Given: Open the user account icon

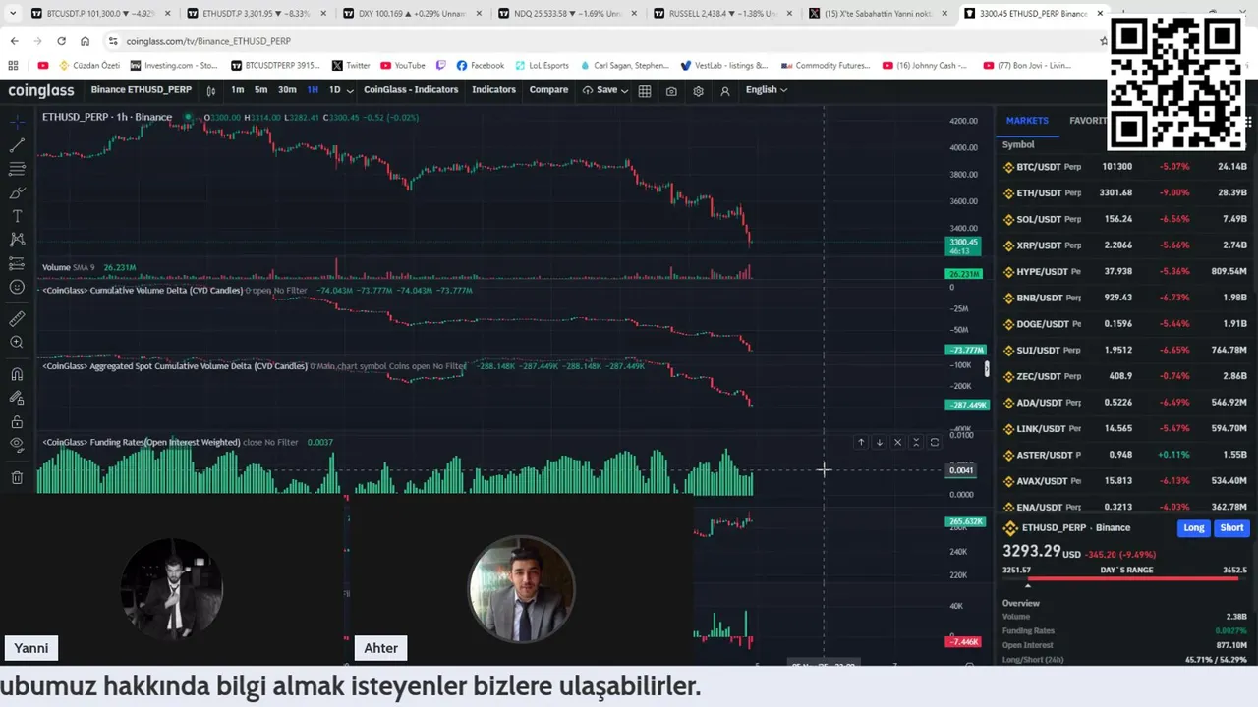Looking at the screenshot, I should point(725,90).
